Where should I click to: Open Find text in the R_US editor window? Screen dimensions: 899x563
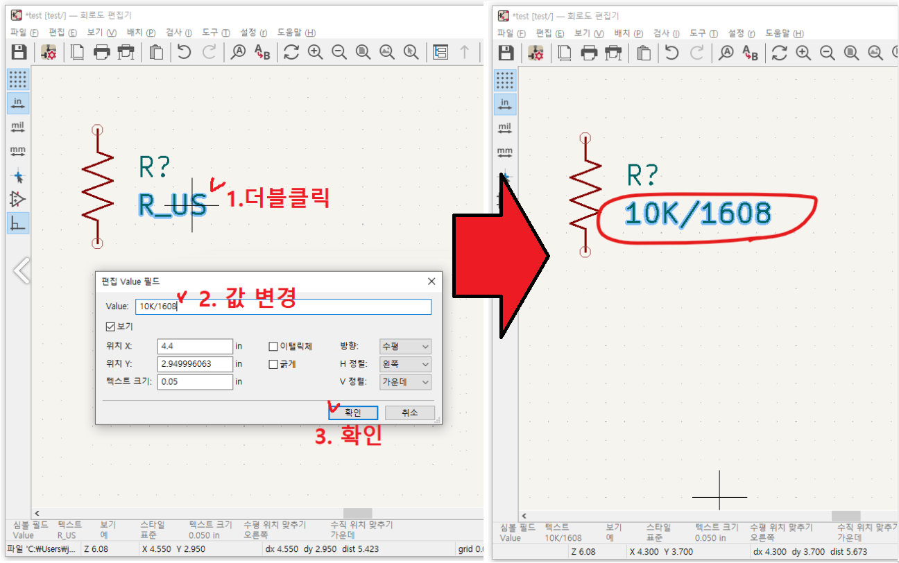click(x=239, y=52)
